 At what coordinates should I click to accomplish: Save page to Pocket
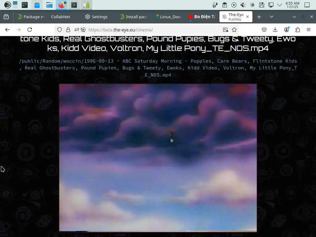264,30
